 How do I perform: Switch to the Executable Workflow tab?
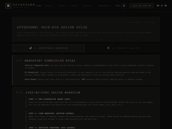click(x=48, y=48)
